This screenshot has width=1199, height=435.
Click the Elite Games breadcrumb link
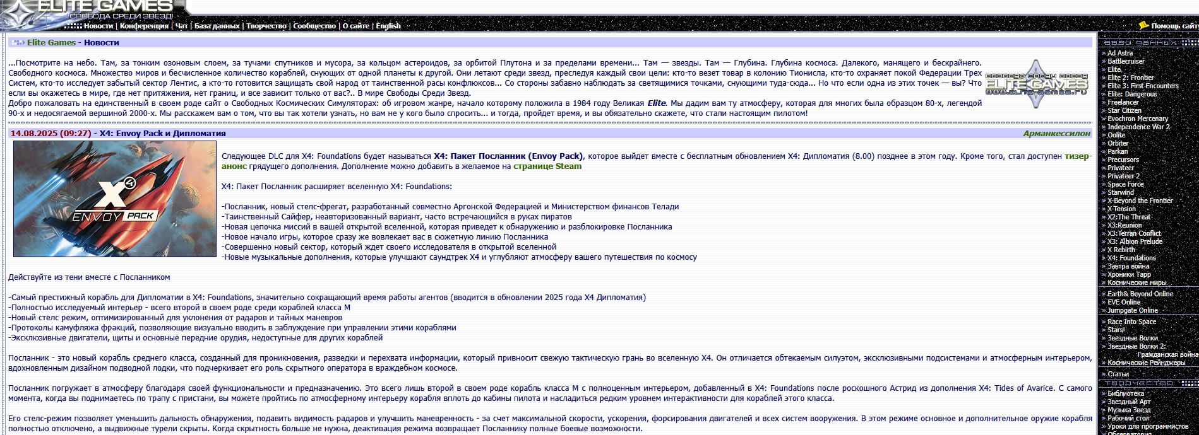(51, 42)
